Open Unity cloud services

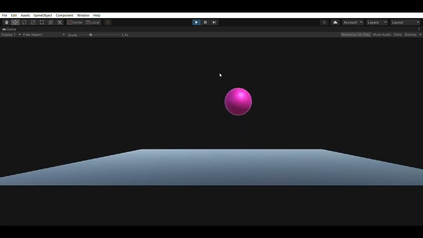(x=335, y=22)
